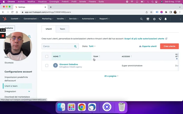
Task: Open the search magnifier in HubSpot navbar
Action: 141,19
